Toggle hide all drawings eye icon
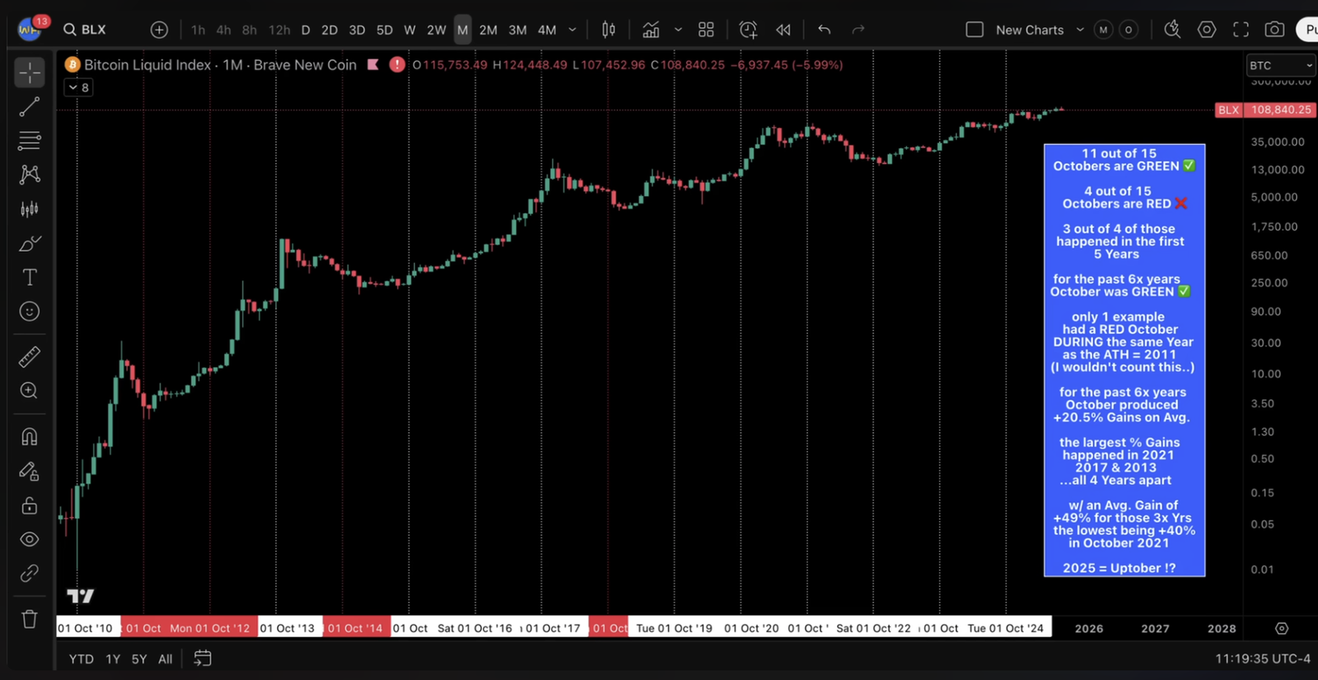The image size is (1318, 680). coord(30,539)
